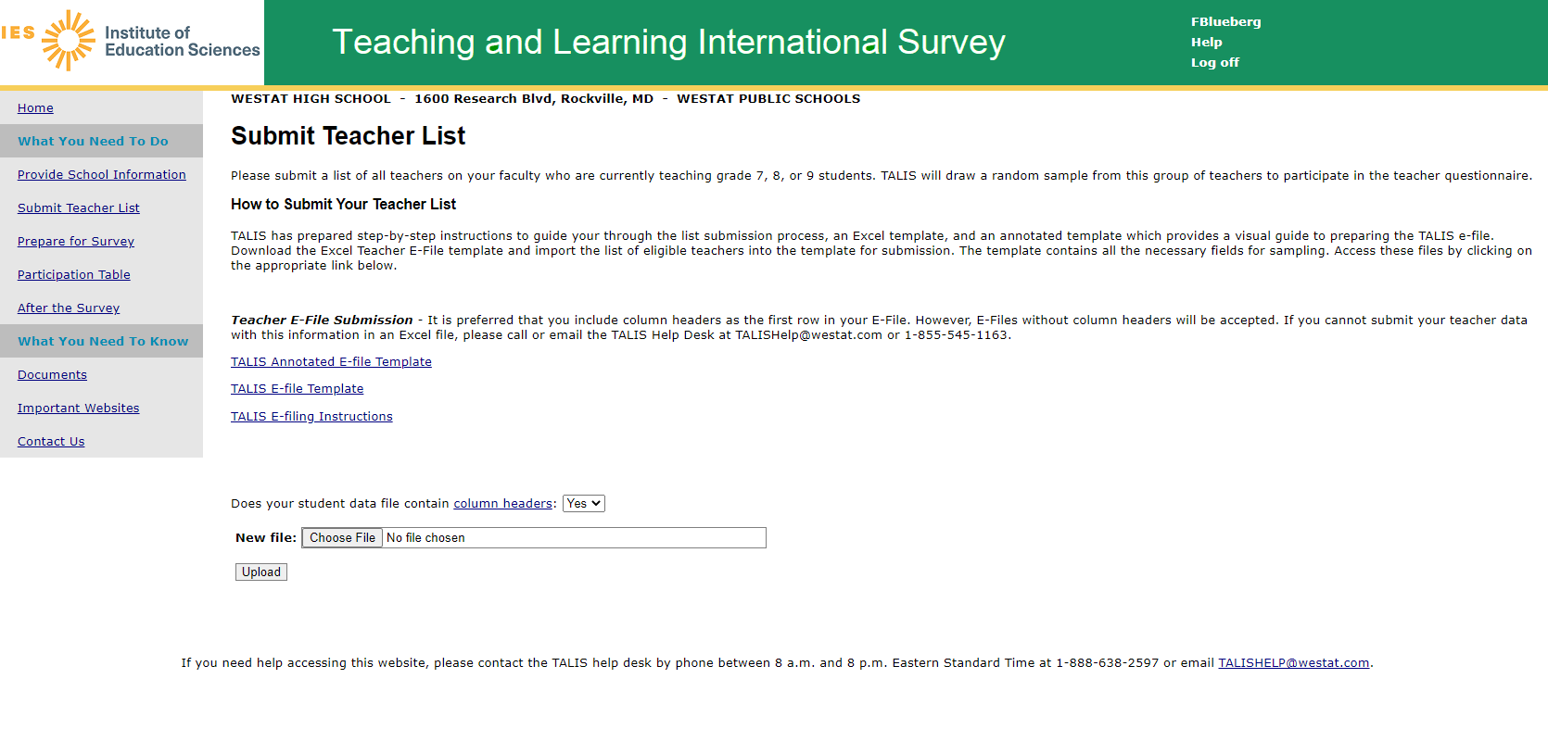Open the Help menu item in header
Viewport: 1548px width, 729px height.
pyautogui.click(x=1206, y=43)
